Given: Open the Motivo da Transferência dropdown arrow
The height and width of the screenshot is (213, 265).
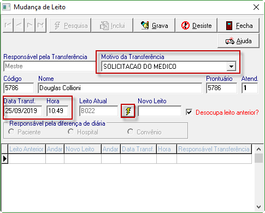Looking at the screenshot, I should 231,67.
